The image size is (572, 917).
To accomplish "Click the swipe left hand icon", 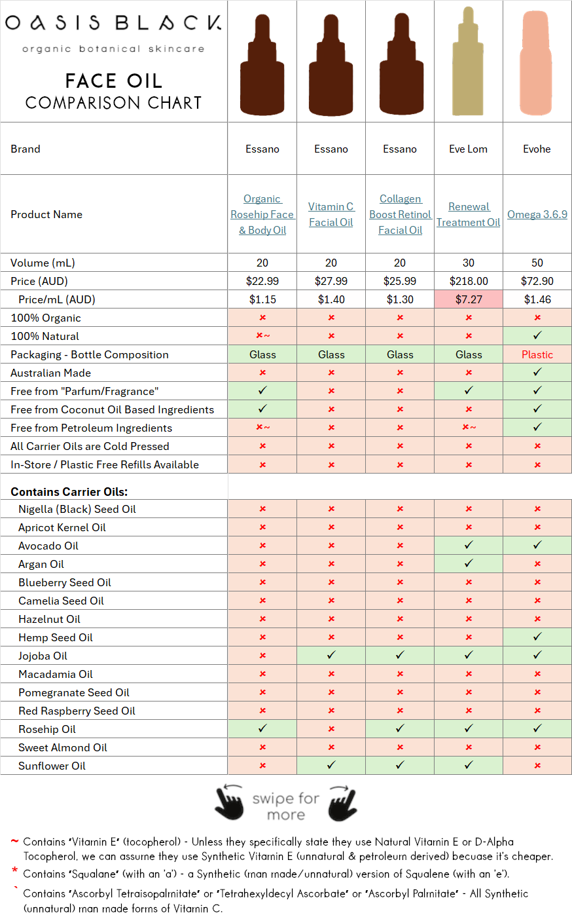I will tap(229, 802).
